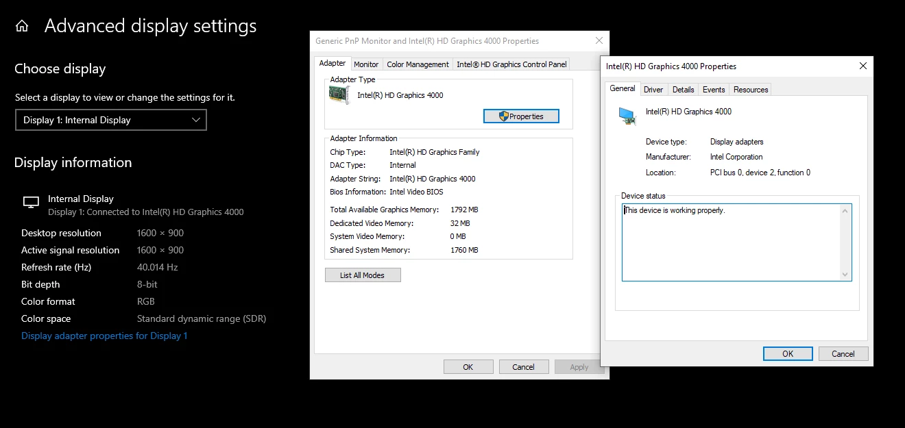Open Display adapter properties for Display 1 link

point(104,336)
